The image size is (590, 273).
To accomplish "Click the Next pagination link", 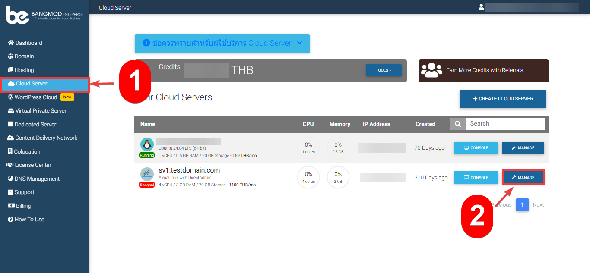I will tap(538, 205).
